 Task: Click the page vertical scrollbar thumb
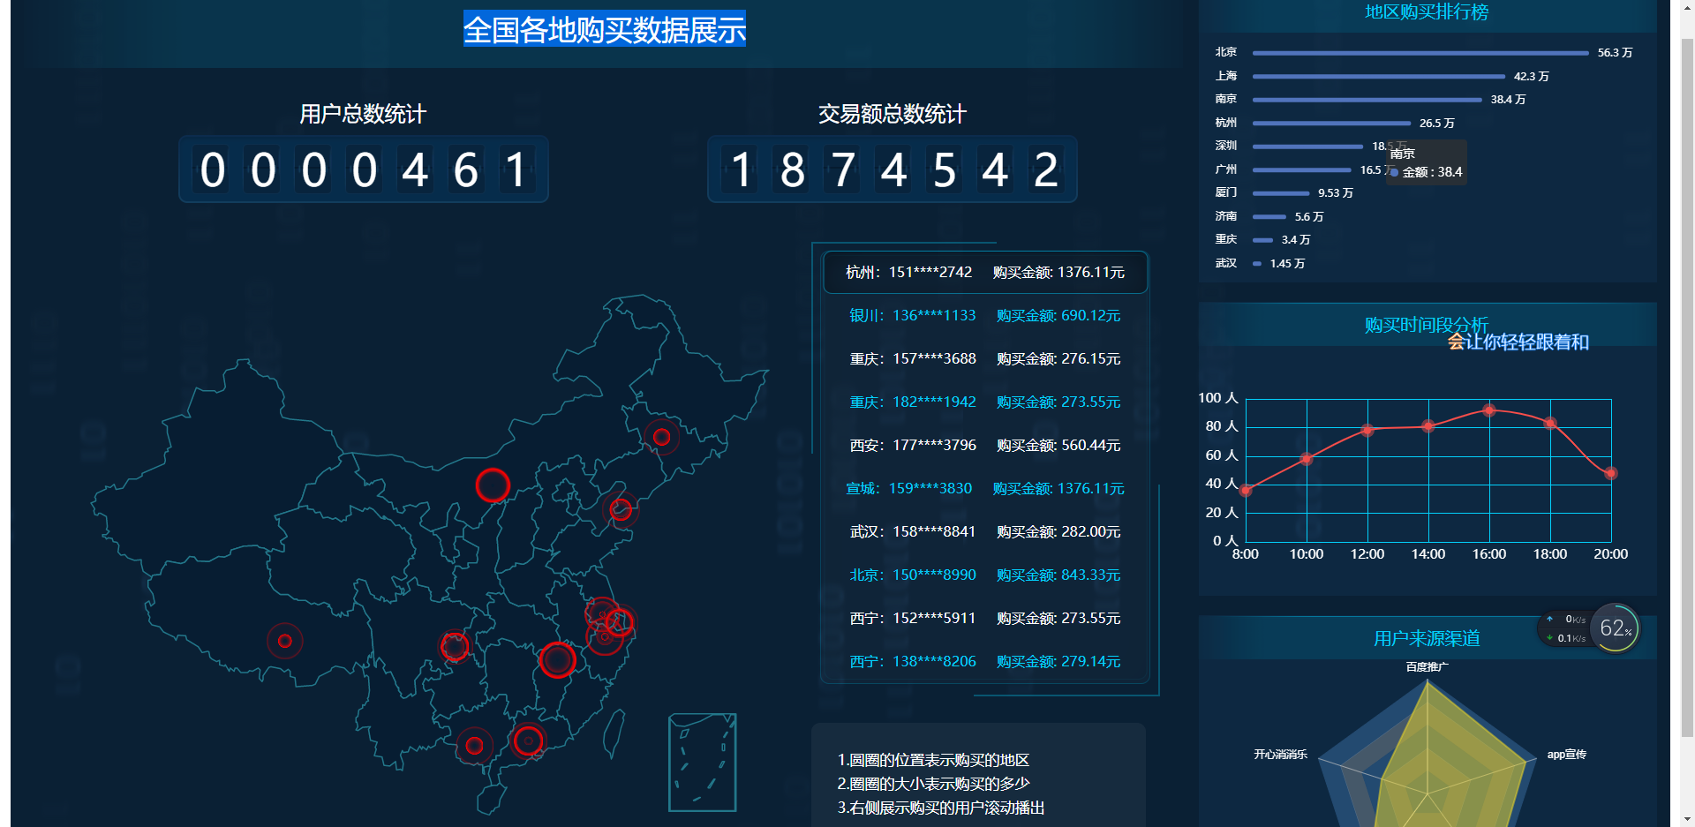pos(1687,387)
